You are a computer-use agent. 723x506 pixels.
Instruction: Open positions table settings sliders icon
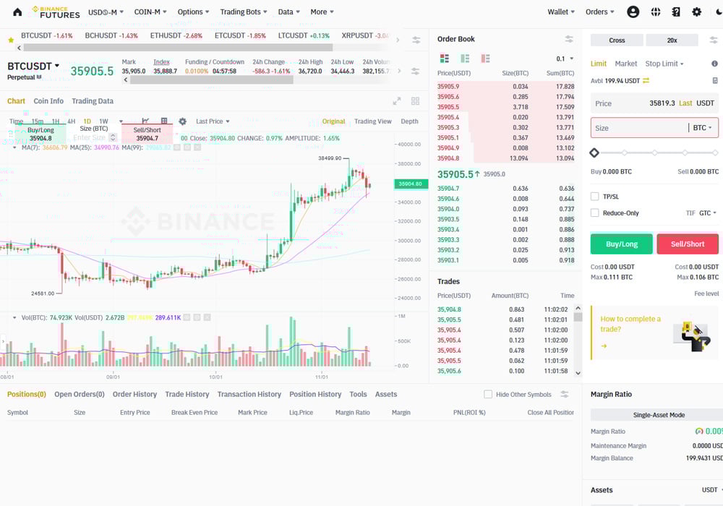point(565,394)
